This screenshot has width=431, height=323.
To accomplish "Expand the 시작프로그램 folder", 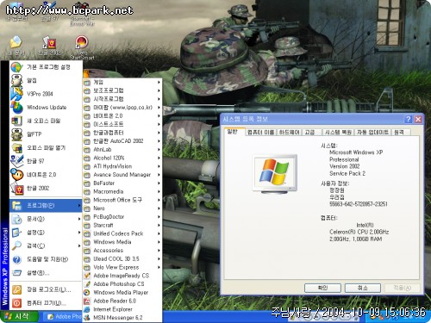I will [122, 99].
